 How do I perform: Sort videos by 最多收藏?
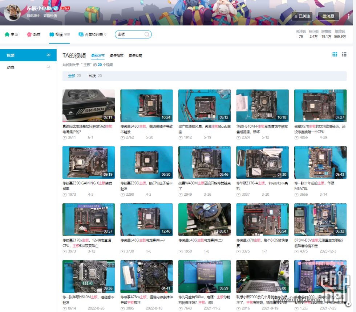(135, 56)
